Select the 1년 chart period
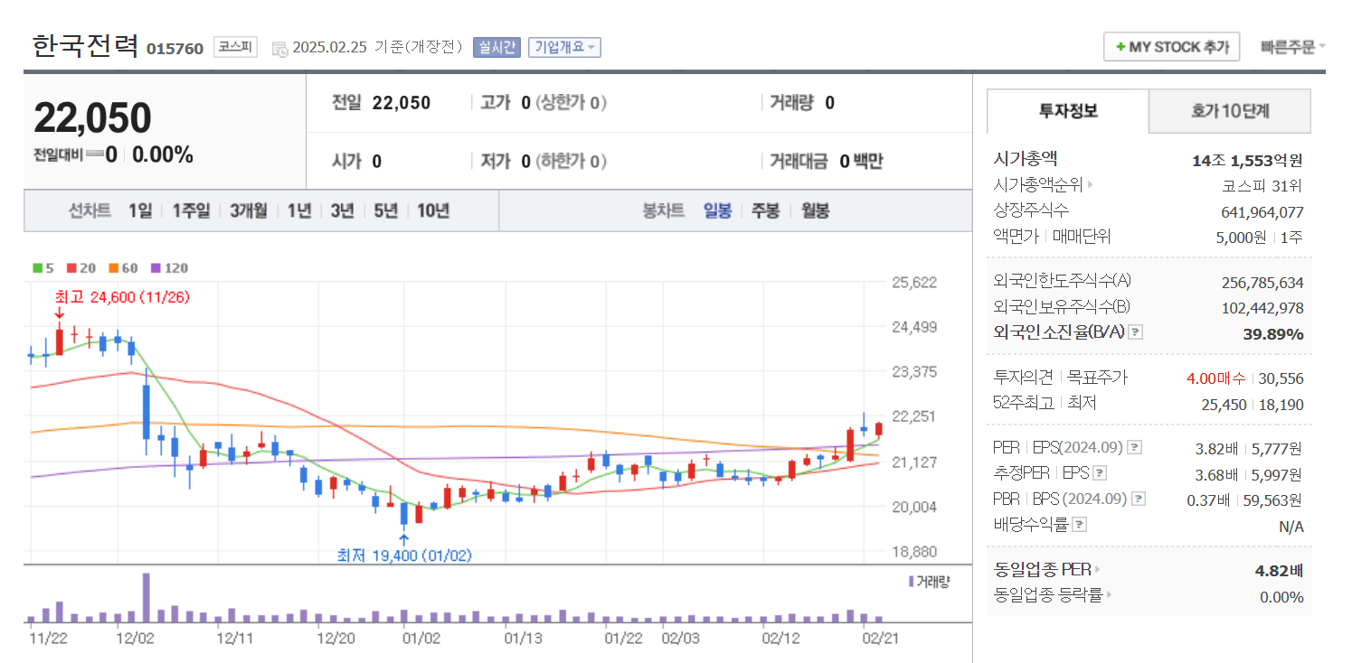This screenshot has width=1352, height=663. click(x=298, y=210)
